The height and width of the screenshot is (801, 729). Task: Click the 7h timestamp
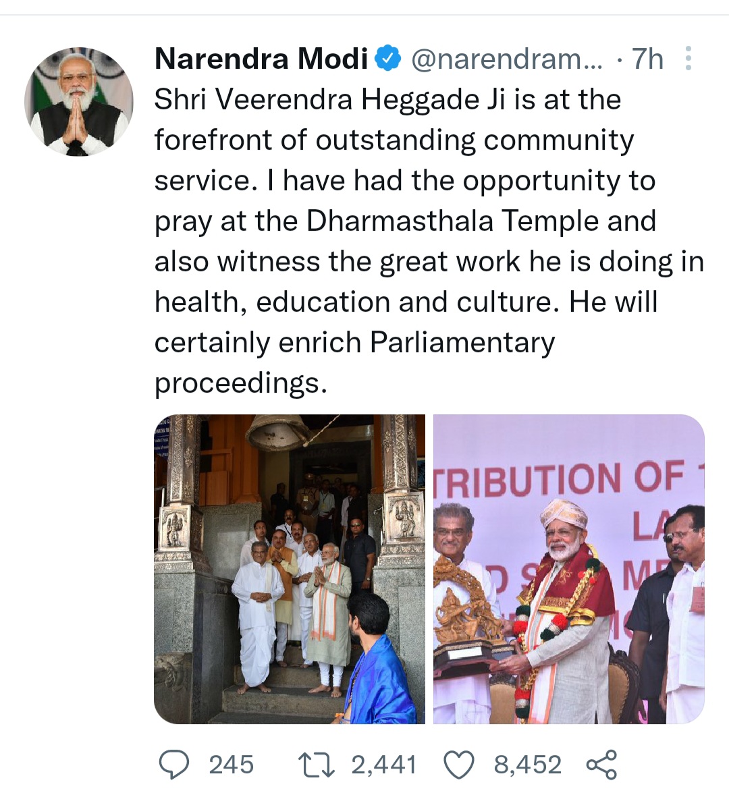pyautogui.click(x=647, y=59)
